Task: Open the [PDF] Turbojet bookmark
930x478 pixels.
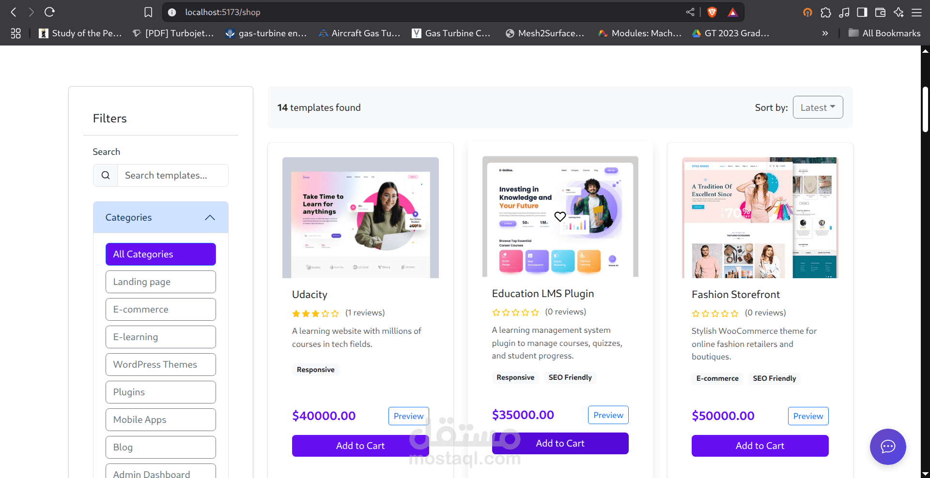Action: coord(173,33)
